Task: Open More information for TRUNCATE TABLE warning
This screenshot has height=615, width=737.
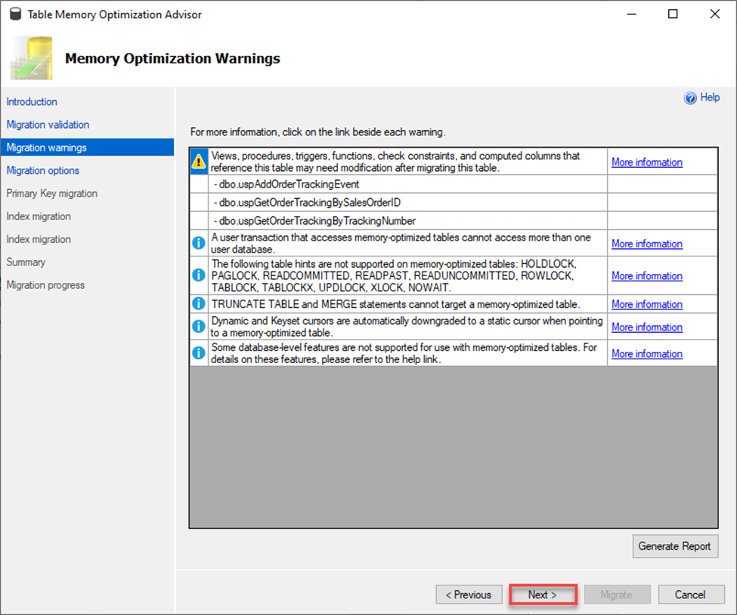Action: coord(647,304)
